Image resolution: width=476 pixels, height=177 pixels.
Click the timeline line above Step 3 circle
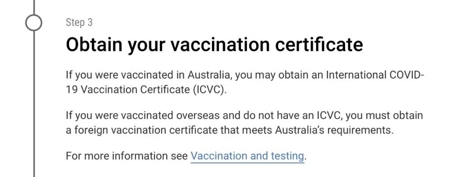click(33, 7)
